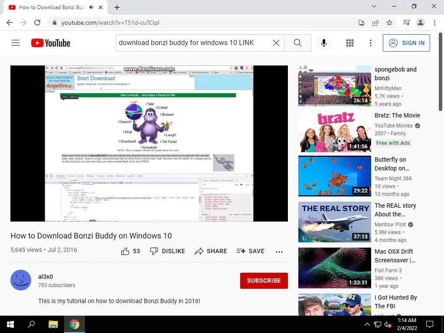This screenshot has width=444, height=333.
Task: Click the share page icon in address bar
Action: pos(375,23)
